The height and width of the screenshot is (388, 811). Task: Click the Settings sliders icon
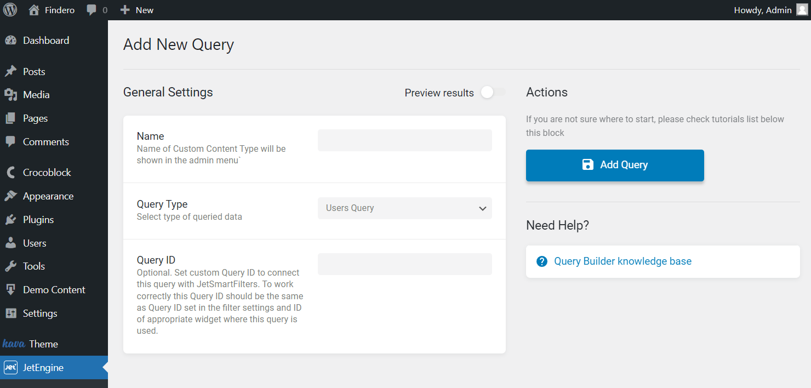tap(10, 313)
